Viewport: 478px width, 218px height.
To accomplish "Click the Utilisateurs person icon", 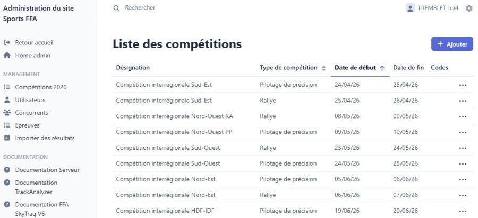I will pyautogui.click(x=7, y=99).
